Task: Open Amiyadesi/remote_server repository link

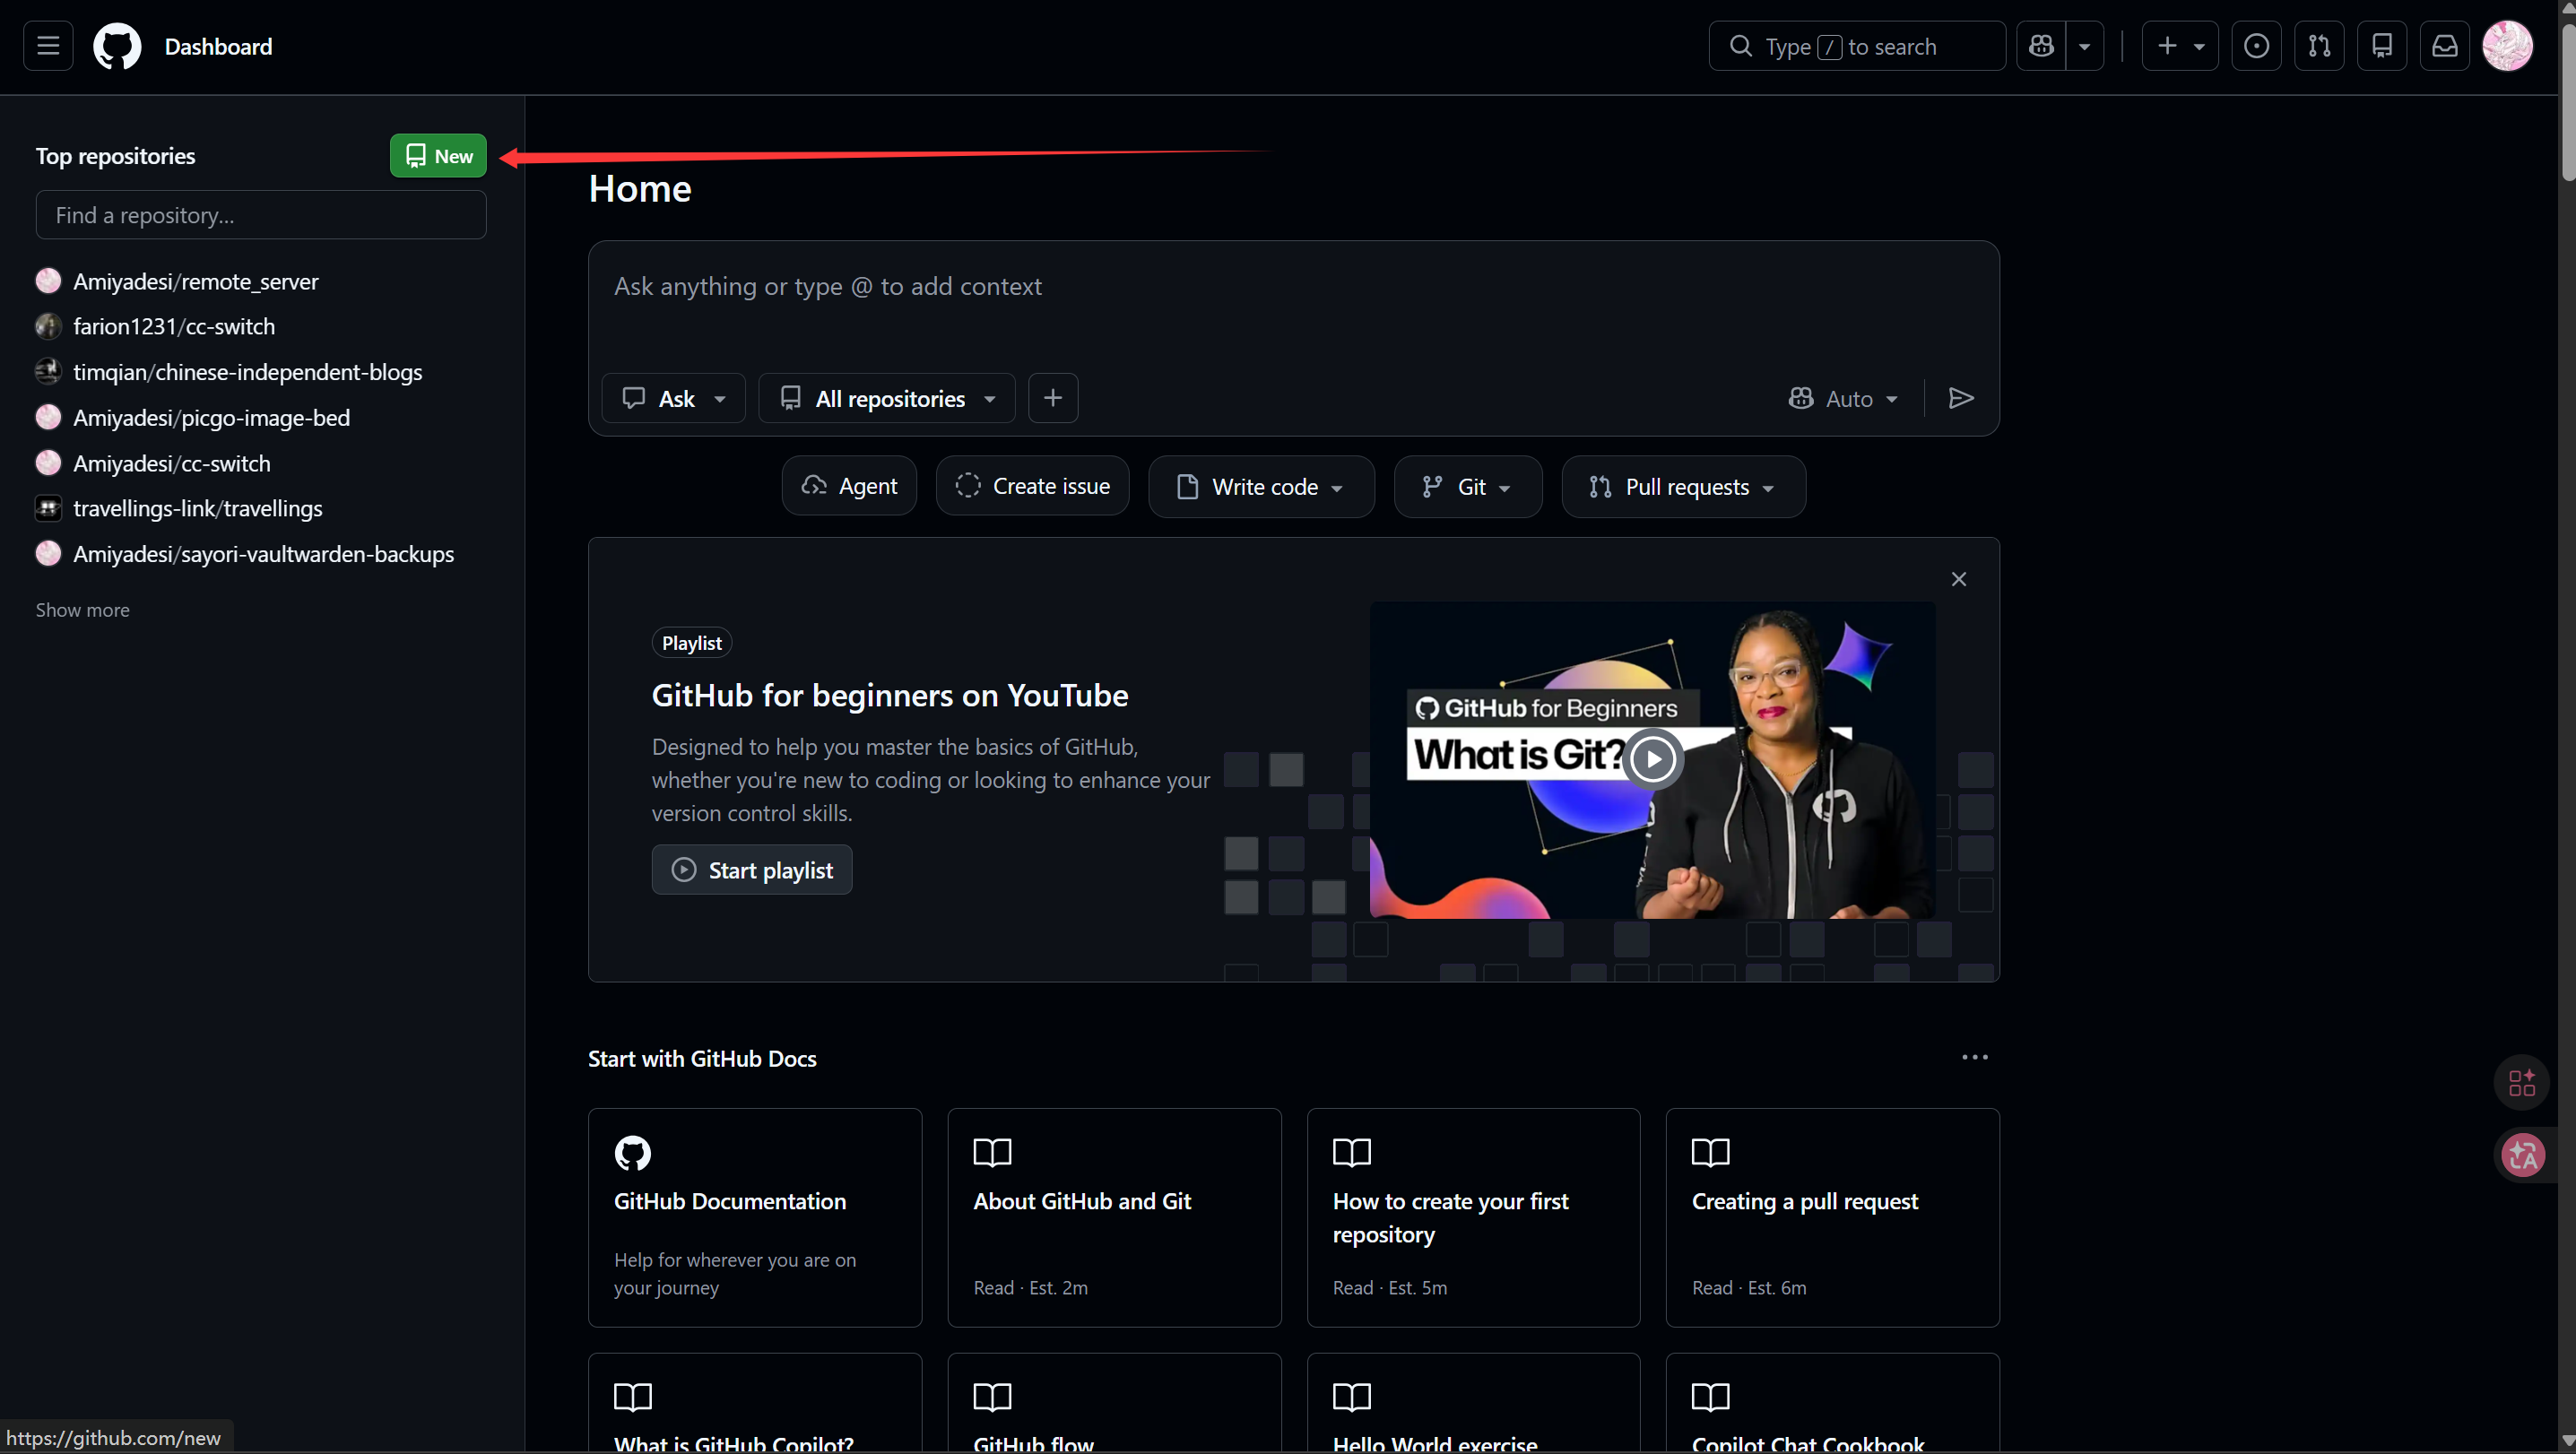Action: point(196,281)
